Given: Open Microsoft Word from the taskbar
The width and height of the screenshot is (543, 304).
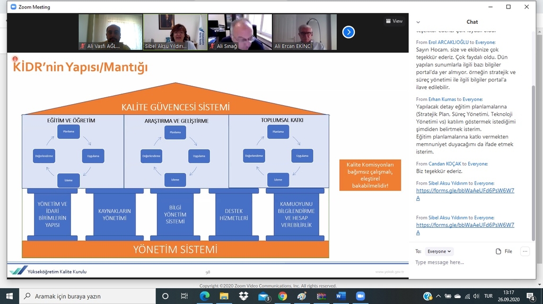Looking at the screenshot, I should 340,296.
